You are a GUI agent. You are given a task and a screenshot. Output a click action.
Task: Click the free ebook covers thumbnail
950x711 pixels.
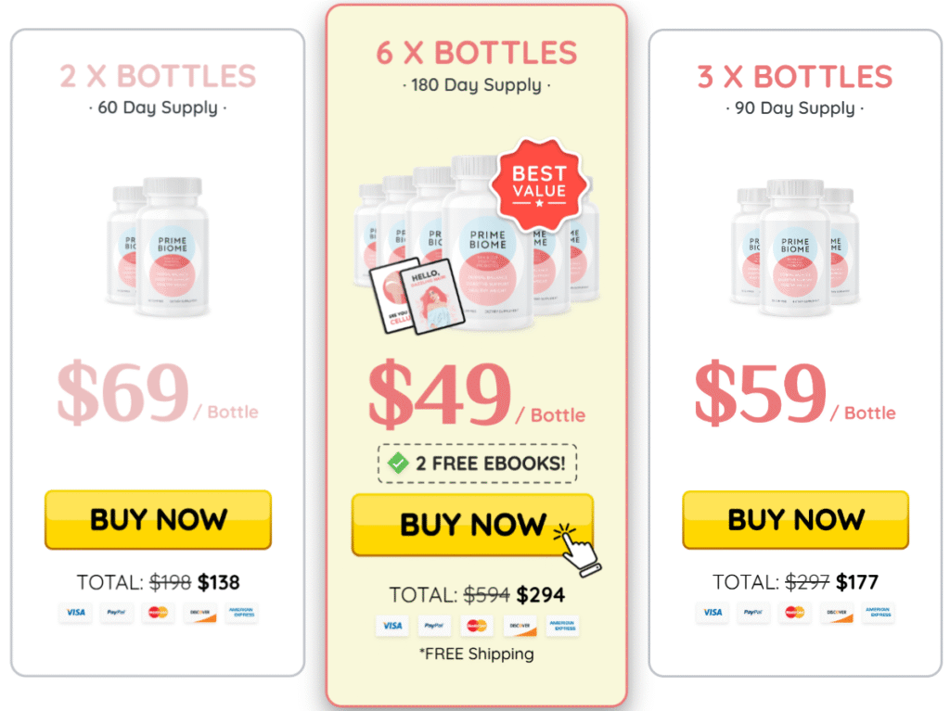417,296
